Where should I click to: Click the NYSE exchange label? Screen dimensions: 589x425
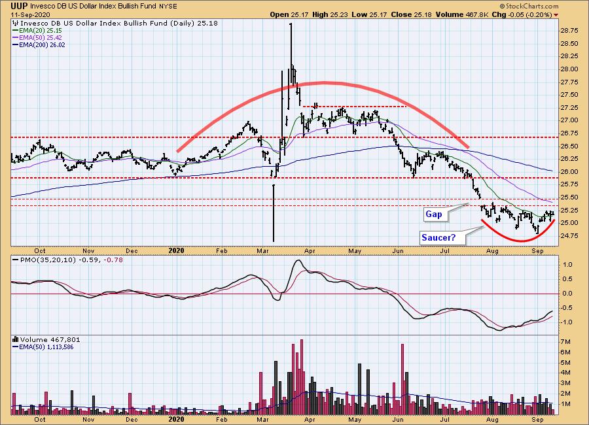click(169, 7)
